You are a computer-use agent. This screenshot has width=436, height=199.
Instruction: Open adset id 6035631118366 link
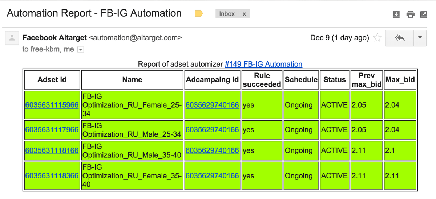pos(52,176)
